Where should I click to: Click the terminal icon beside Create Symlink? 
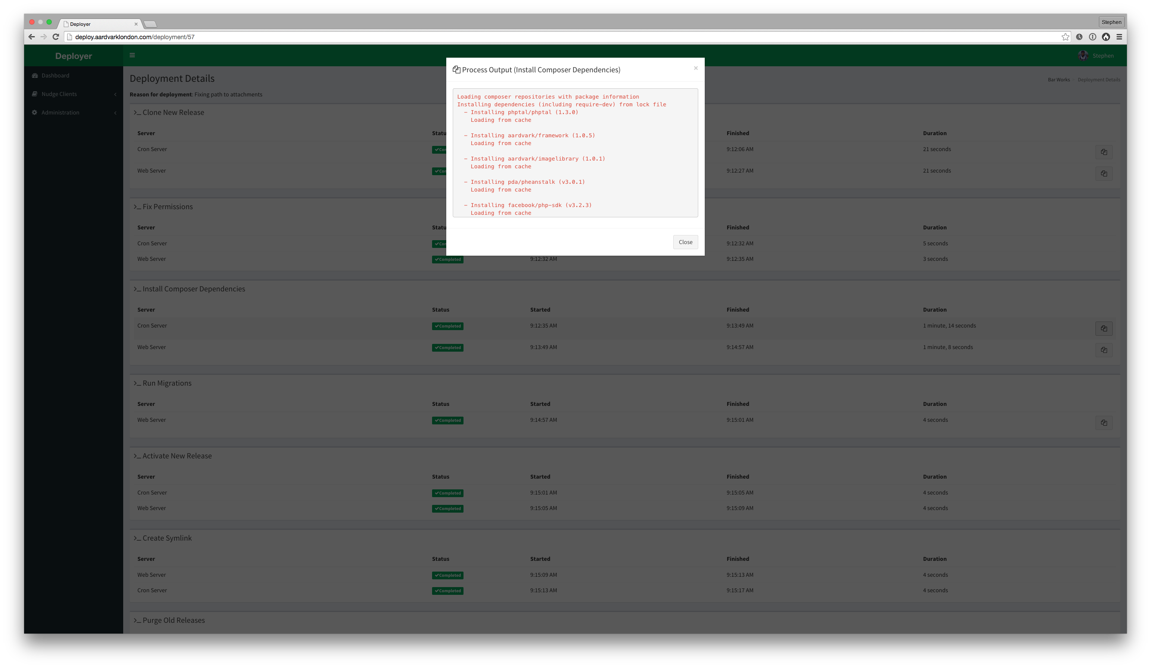[137, 539]
